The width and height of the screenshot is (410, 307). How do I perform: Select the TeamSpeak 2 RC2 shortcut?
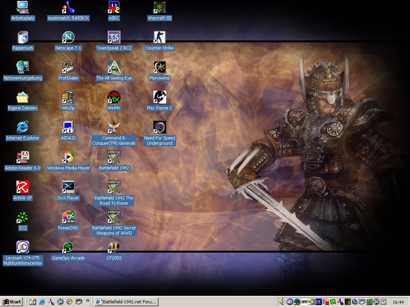pyautogui.click(x=114, y=41)
